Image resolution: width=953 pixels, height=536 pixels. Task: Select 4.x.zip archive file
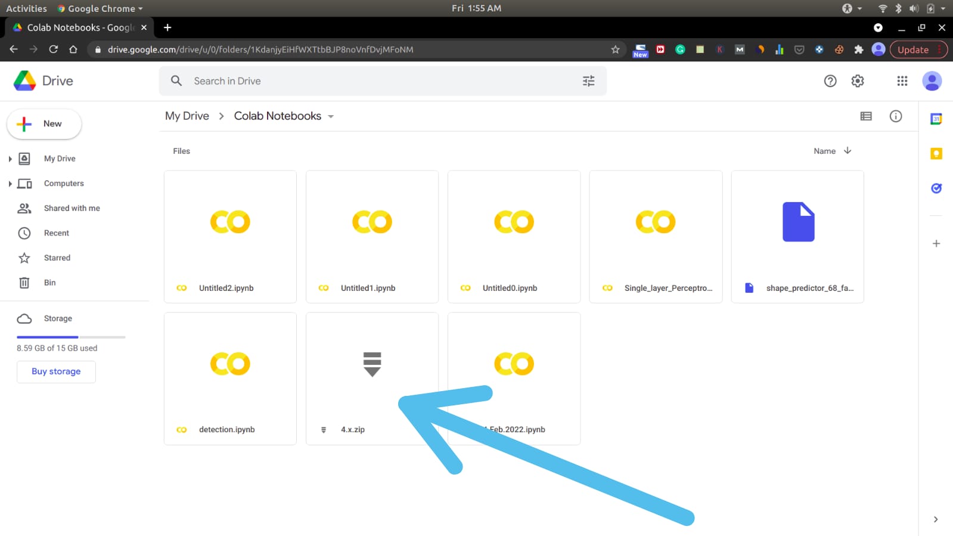(x=372, y=379)
